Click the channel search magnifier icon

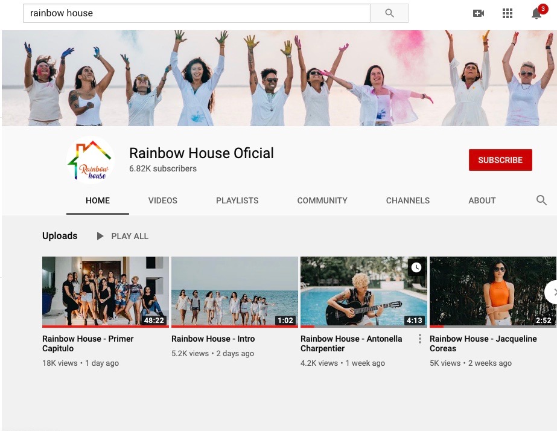pos(541,200)
